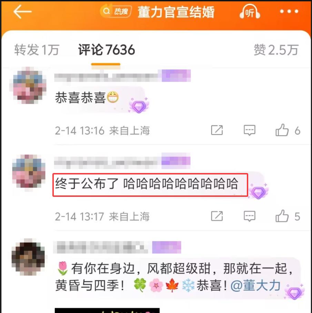Reply to the 13:16 comment
The width and height of the screenshot is (312, 313).
click(250, 130)
